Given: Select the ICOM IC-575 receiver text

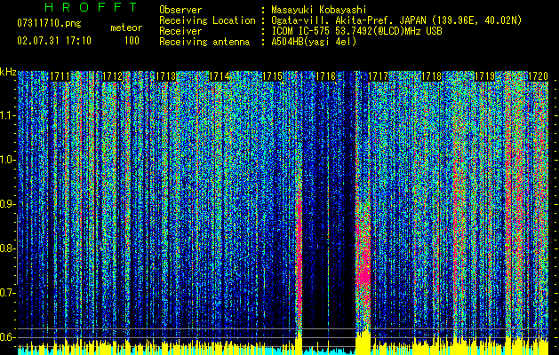Looking at the screenshot, I should (356, 31).
